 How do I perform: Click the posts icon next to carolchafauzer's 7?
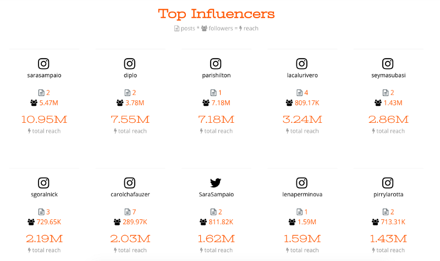pos(128,212)
